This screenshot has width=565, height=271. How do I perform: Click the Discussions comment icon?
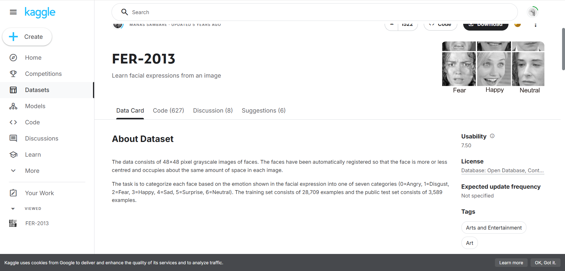coord(13,138)
